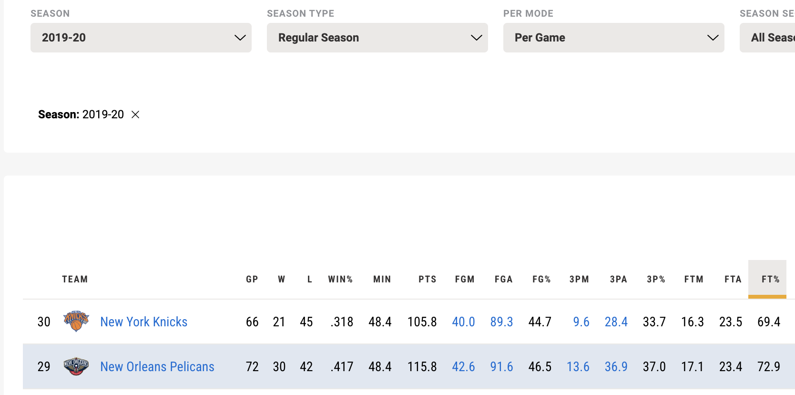Click Knicks FGA value 89.3
795x395 pixels.
coord(501,322)
